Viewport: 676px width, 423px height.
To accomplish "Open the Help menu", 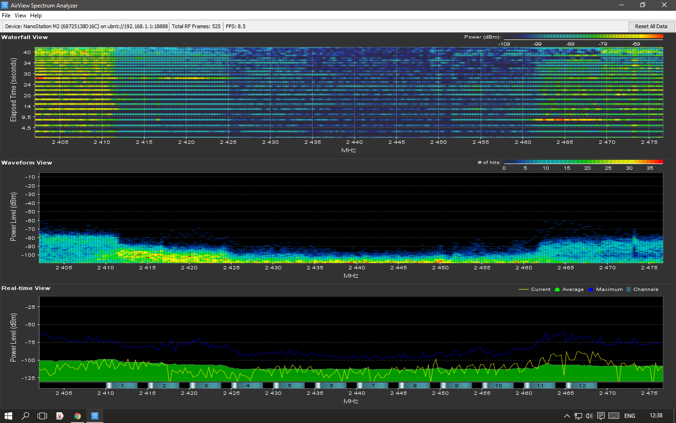I will click(x=36, y=16).
